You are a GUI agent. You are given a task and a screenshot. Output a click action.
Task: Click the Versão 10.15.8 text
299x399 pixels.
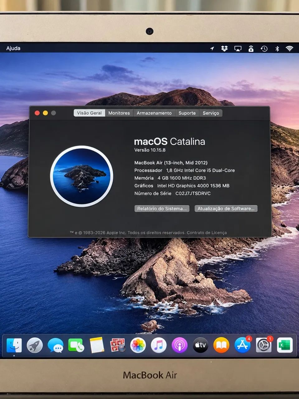click(150, 150)
